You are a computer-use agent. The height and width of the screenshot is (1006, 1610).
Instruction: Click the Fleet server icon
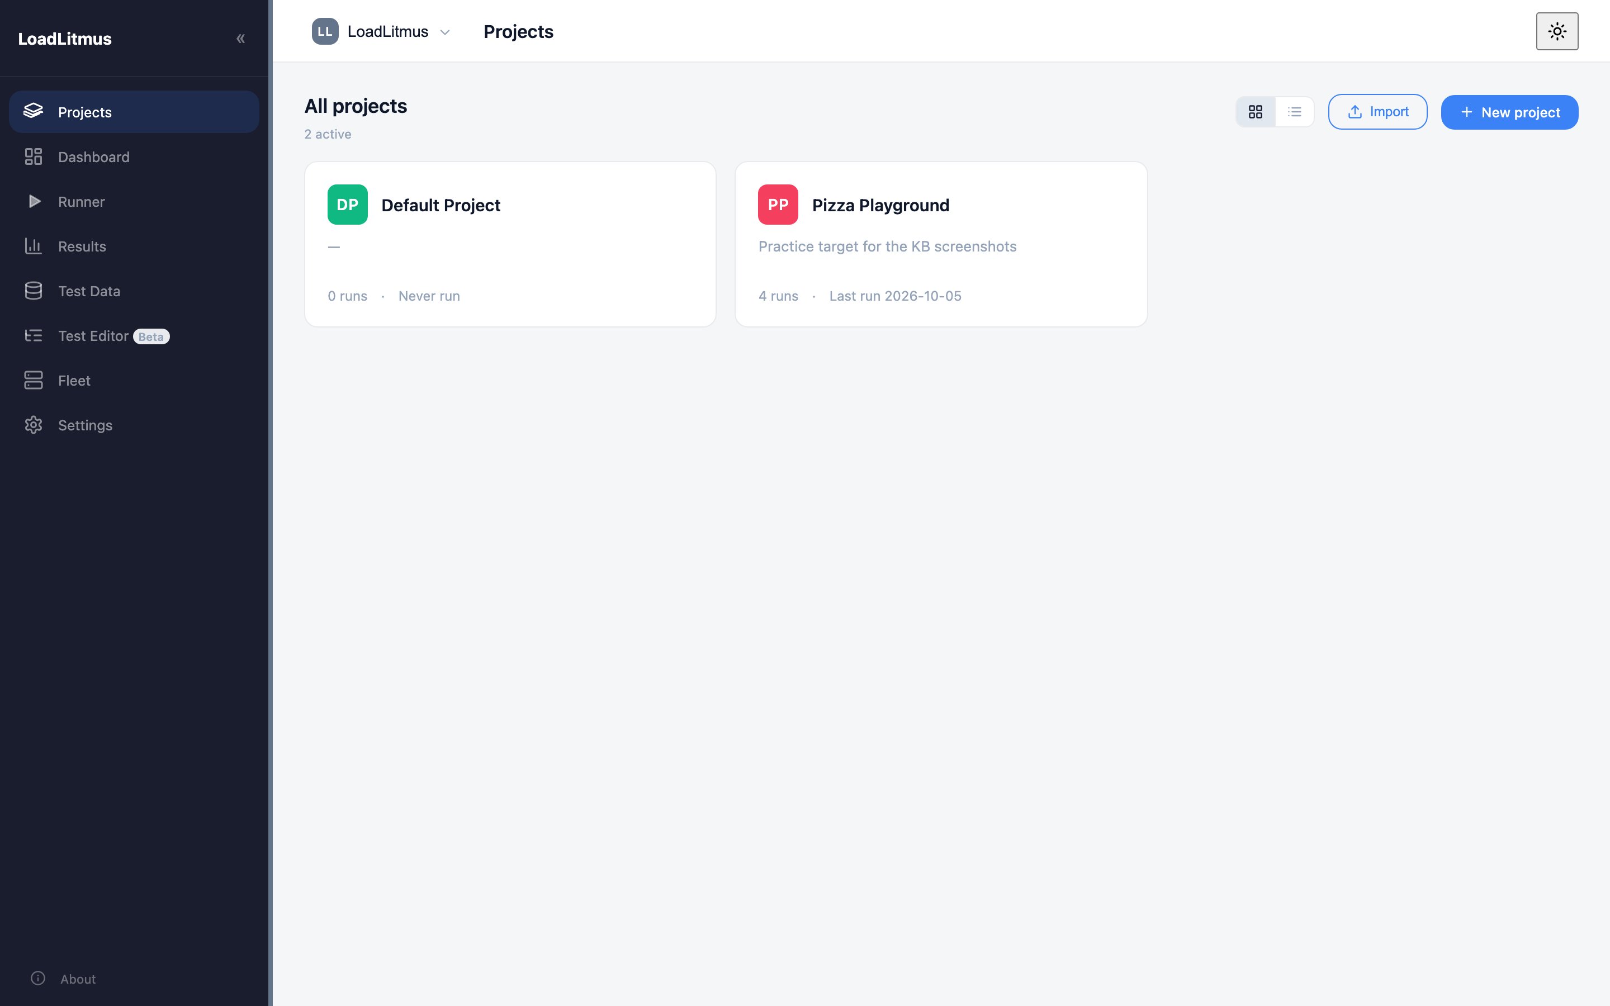coord(34,380)
